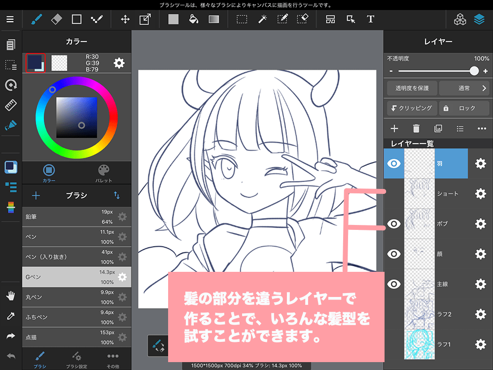Select the selection eraser tool
The image size is (493, 370).
pyautogui.click(x=303, y=19)
